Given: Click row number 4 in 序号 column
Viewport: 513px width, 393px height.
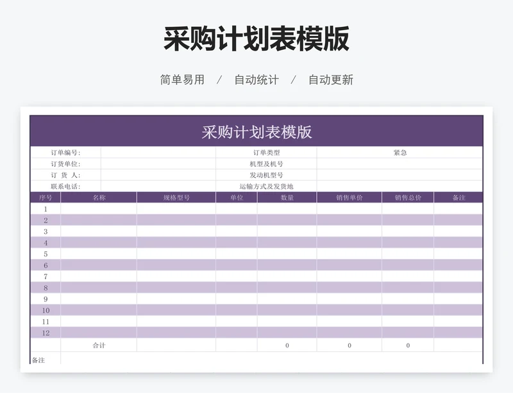Looking at the screenshot, I should click(46, 243).
